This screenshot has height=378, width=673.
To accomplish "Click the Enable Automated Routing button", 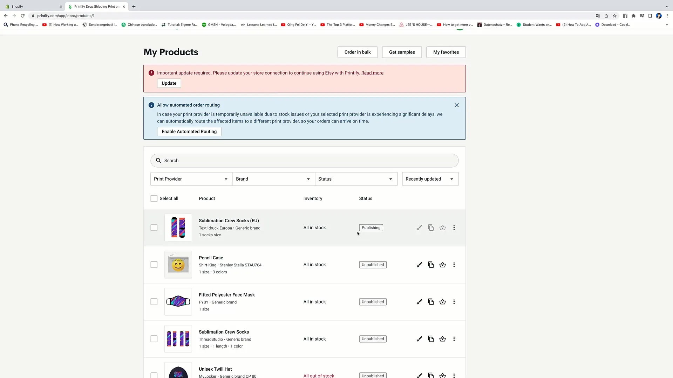I will (x=189, y=132).
